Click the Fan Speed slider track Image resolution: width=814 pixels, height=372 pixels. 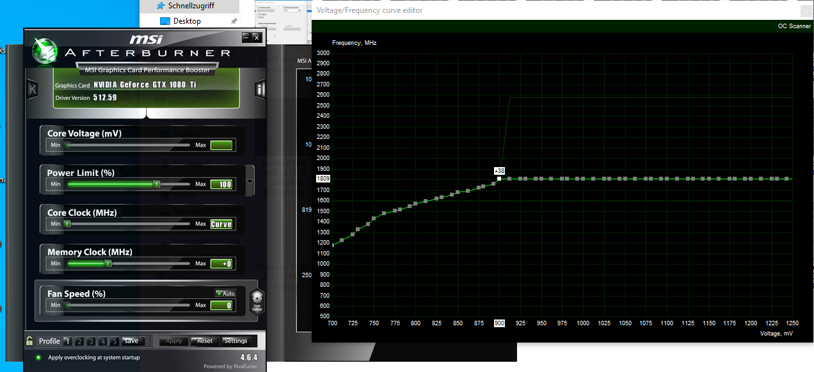(x=128, y=305)
